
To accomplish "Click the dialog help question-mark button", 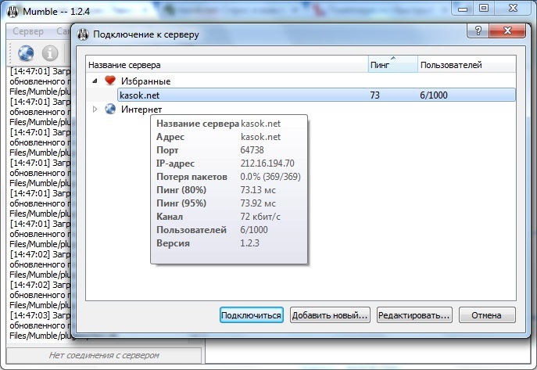I will point(478,31).
